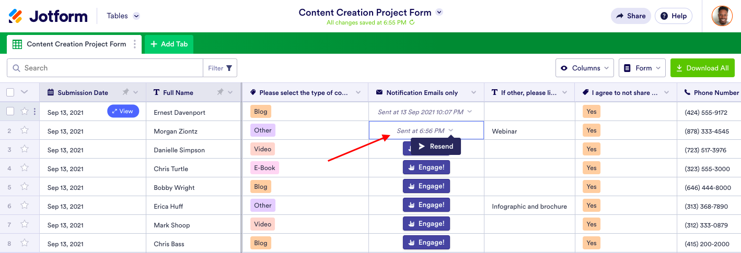The height and width of the screenshot is (253, 741).
Task: Check the Ernest Davenport row checkbox
Action: point(10,111)
